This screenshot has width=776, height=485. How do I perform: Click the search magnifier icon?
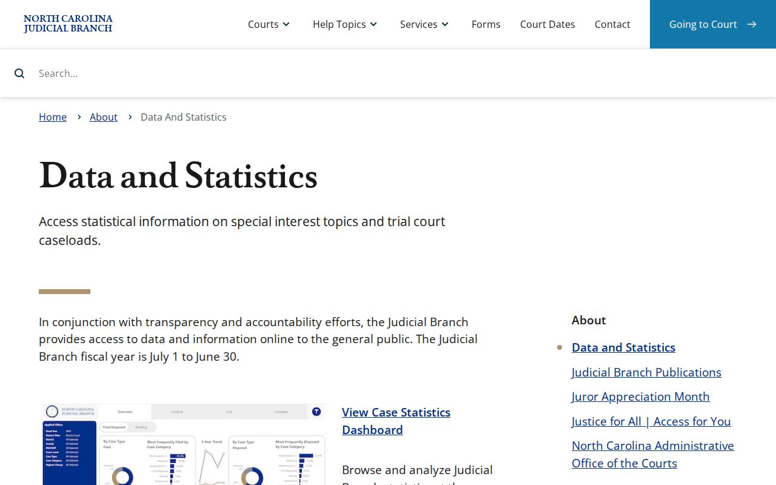click(x=19, y=73)
